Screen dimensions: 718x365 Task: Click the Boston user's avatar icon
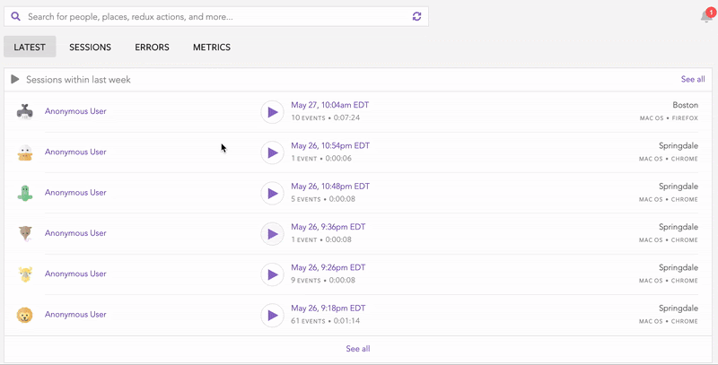(25, 112)
